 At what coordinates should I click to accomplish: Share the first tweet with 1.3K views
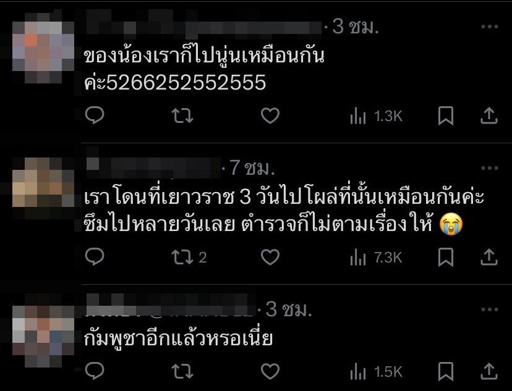pyautogui.click(x=489, y=116)
